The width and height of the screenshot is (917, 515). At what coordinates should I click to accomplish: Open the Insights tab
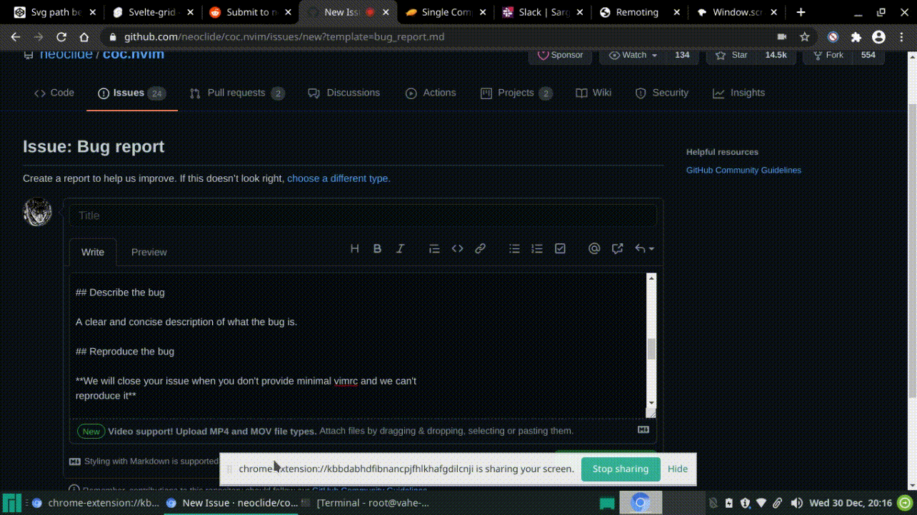739,93
